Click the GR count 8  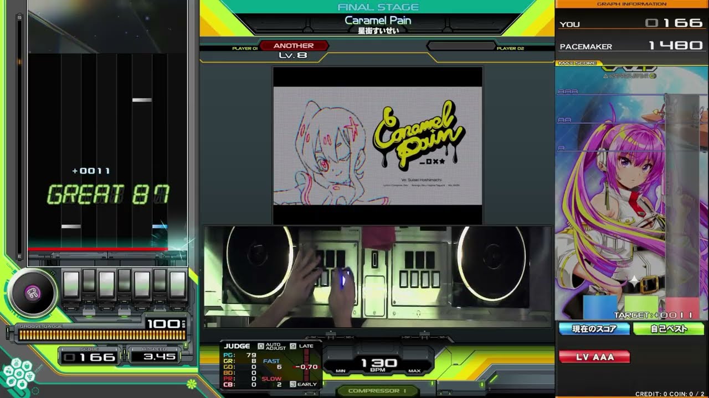click(254, 362)
